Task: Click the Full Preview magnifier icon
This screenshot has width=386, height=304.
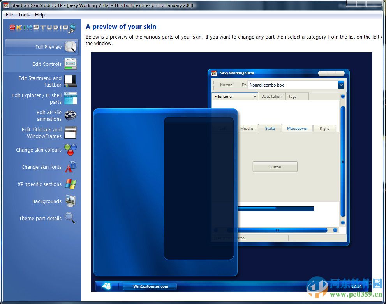Action: point(71,47)
